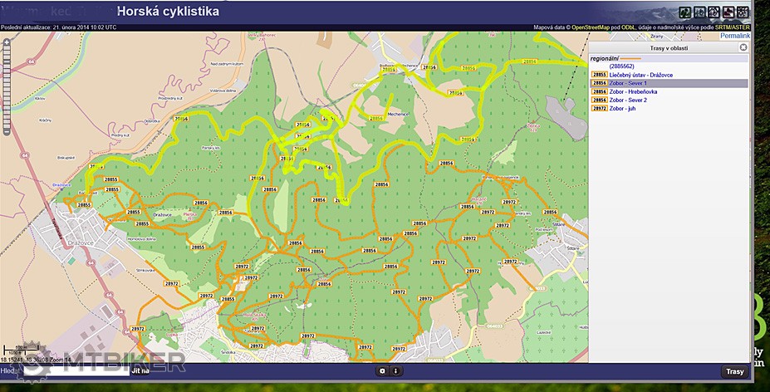
Task: Switch to the hiking map icon
Action: pyautogui.click(x=684, y=12)
